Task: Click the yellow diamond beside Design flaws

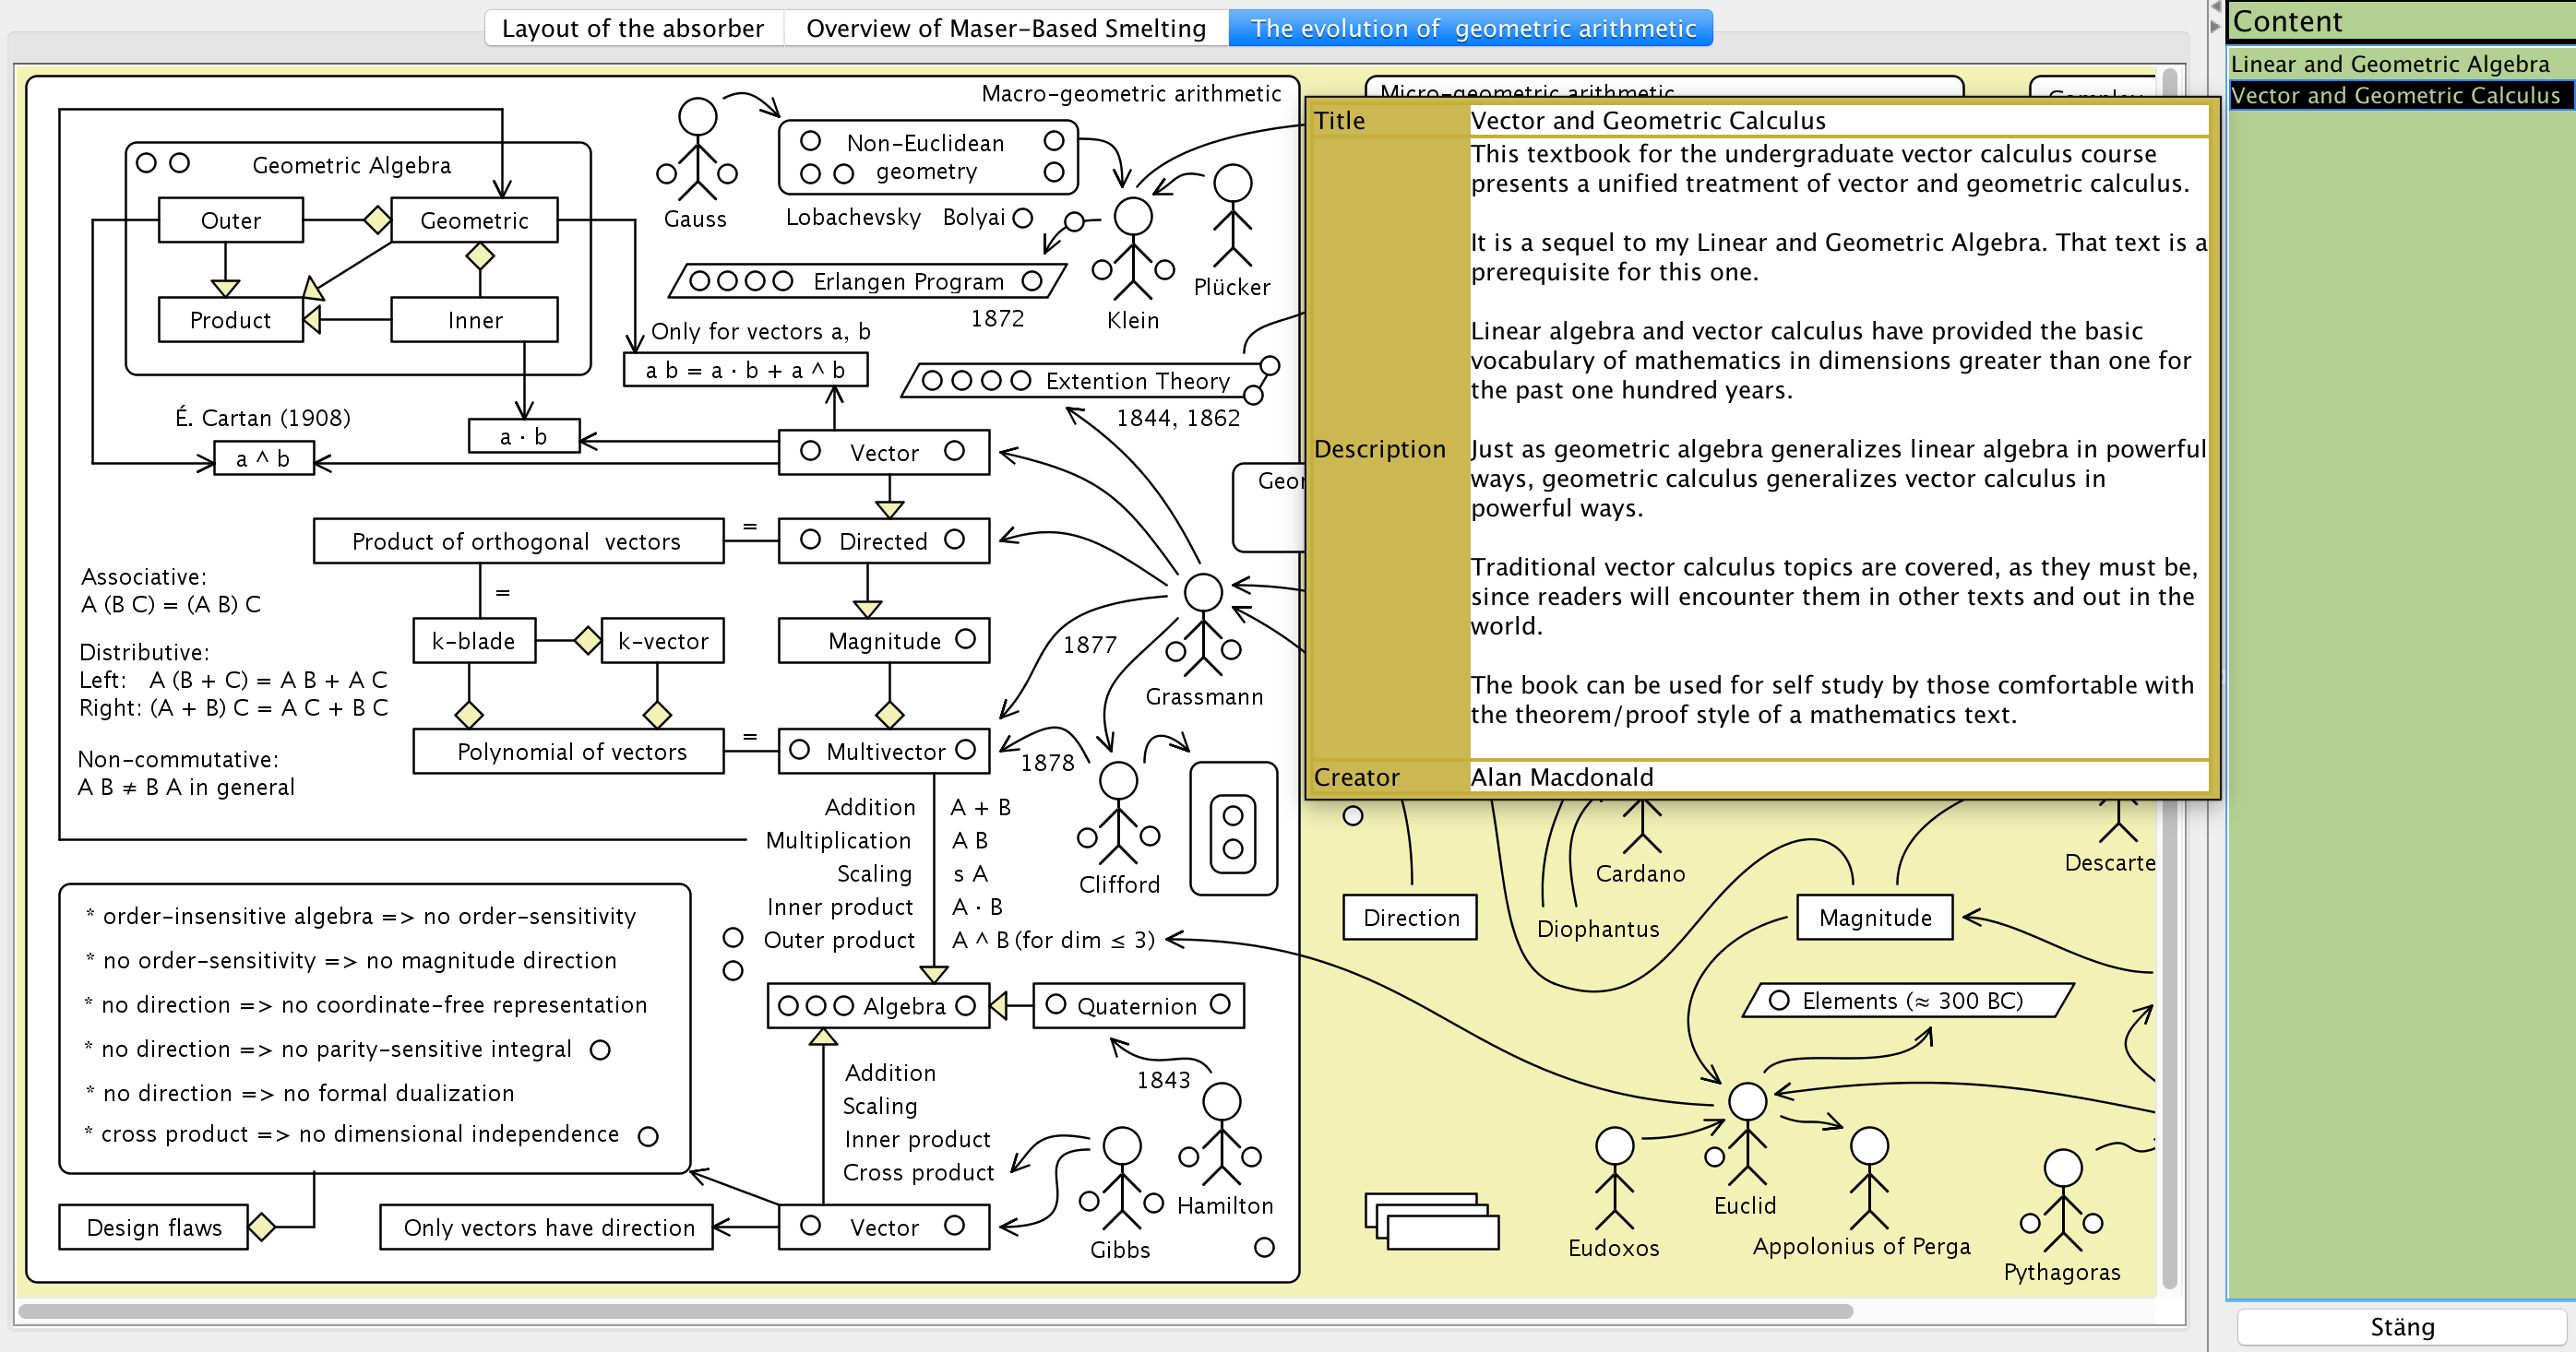Action: coord(262,1226)
